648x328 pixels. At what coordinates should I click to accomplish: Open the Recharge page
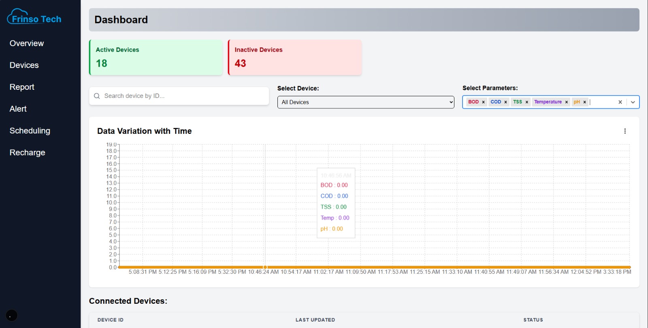point(28,152)
